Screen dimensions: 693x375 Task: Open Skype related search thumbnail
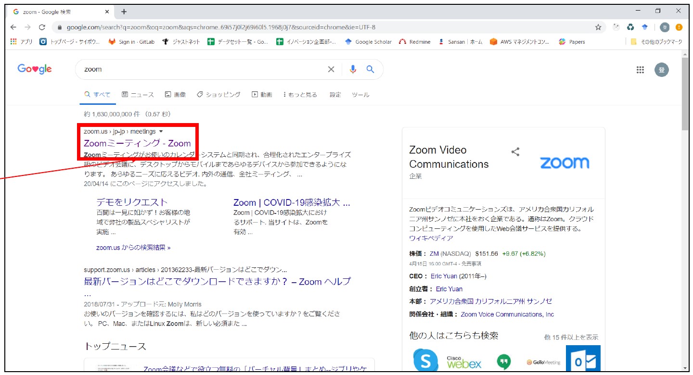(425, 361)
